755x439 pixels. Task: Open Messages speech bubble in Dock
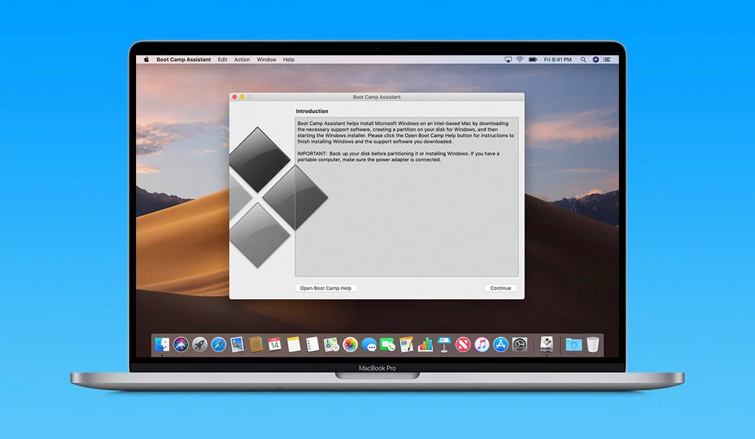coord(369,345)
